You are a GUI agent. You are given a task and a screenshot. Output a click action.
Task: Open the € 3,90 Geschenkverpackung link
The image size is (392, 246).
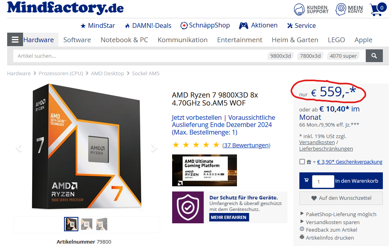coord(349,162)
